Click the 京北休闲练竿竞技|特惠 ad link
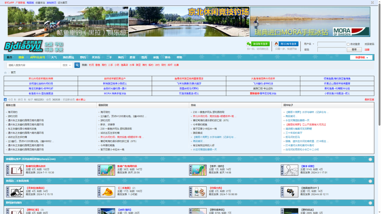The width and height of the screenshot is (381, 214). [x=41, y=78]
